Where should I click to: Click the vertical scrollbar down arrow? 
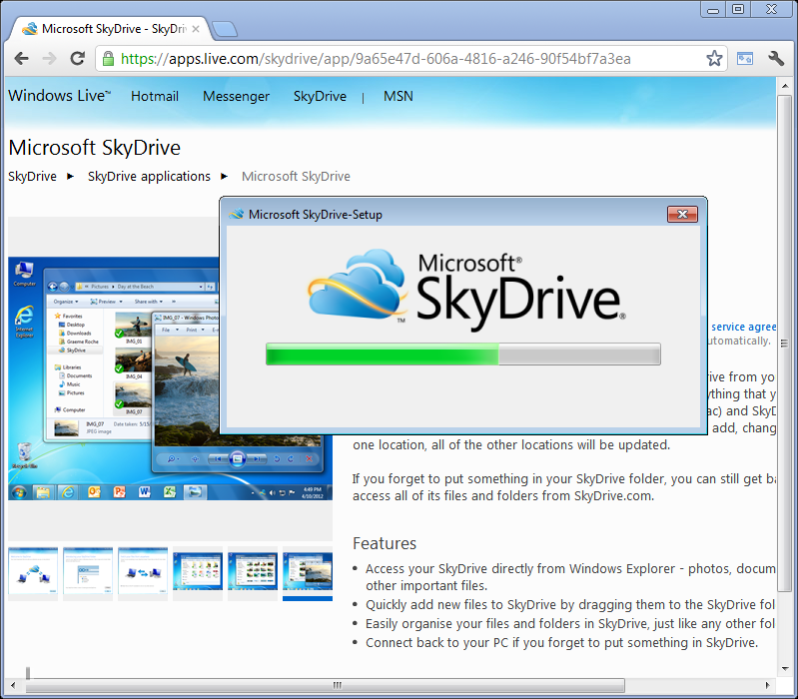coord(785,669)
